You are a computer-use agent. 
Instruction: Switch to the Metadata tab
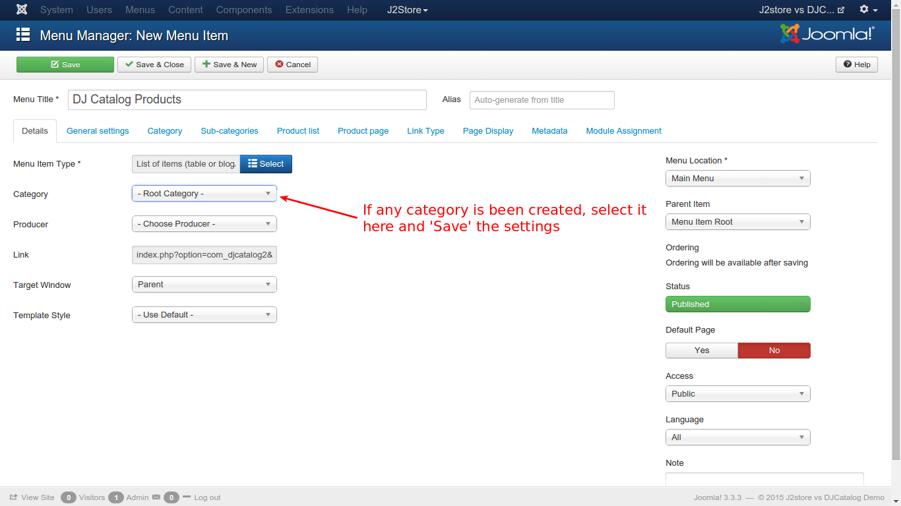click(549, 131)
